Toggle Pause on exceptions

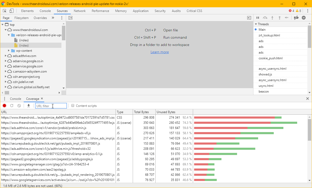point(303,18)
